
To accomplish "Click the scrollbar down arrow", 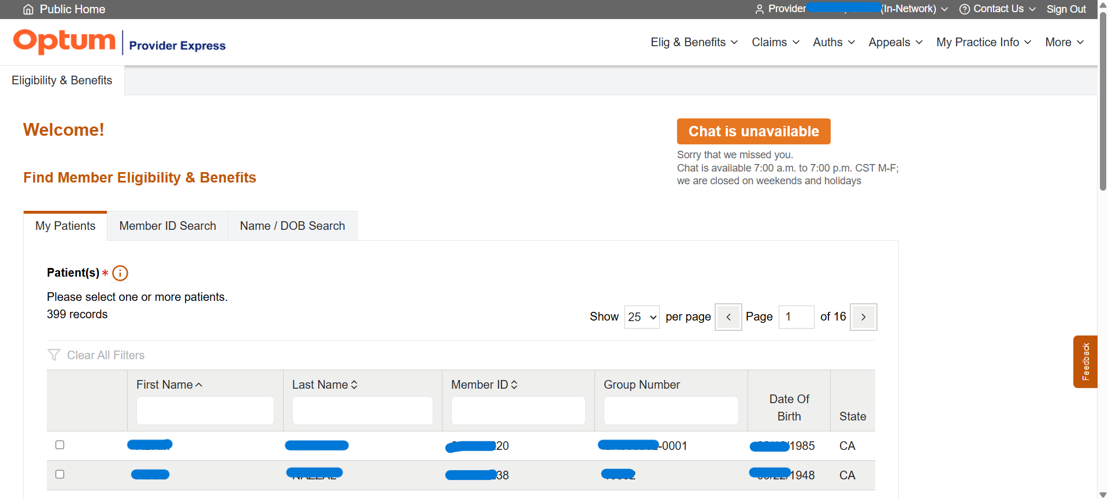I will pyautogui.click(x=1103, y=494).
